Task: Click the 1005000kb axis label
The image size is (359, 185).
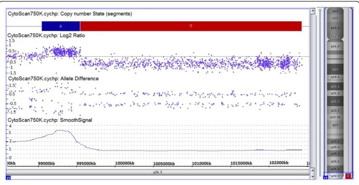Action: click(x=164, y=164)
